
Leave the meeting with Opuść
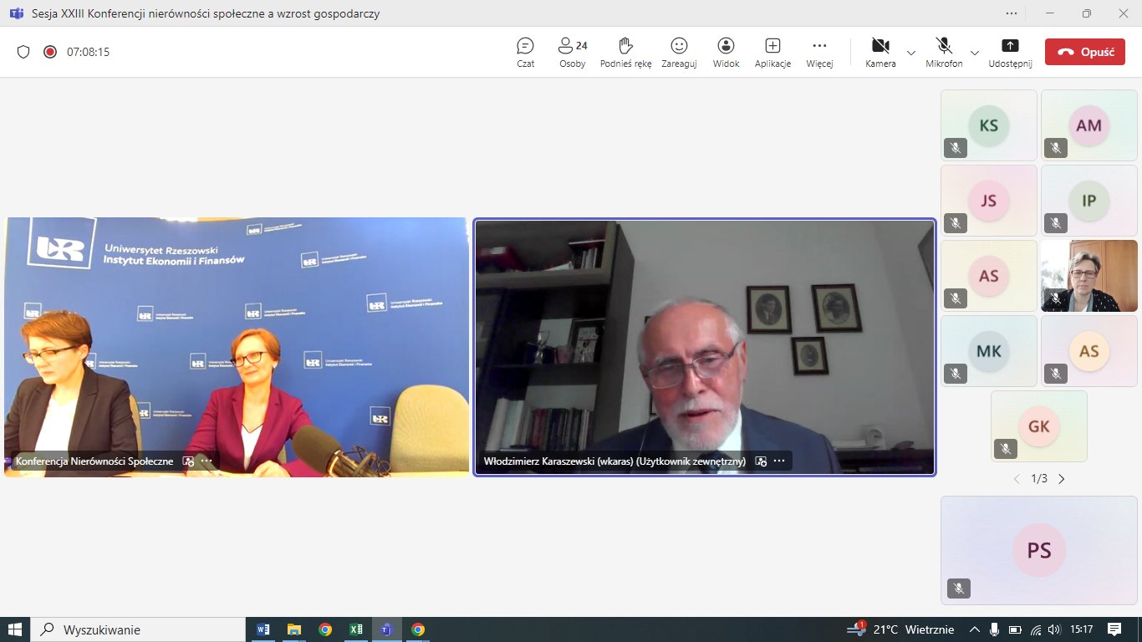click(x=1084, y=52)
